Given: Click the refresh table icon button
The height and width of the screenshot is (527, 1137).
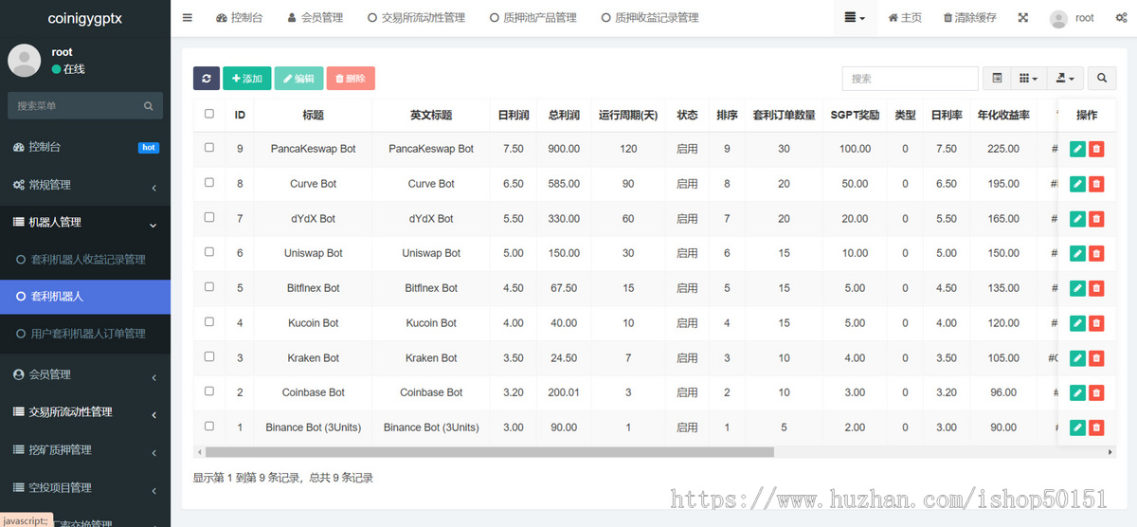Looking at the screenshot, I should (x=206, y=79).
